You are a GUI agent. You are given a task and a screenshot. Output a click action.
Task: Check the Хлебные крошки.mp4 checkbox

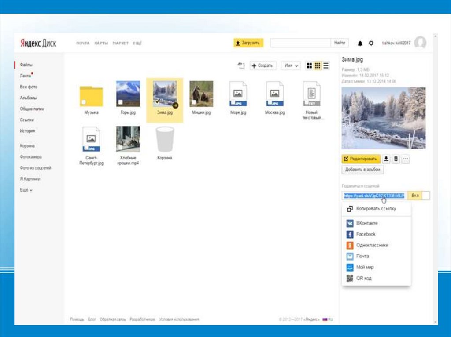[121, 147]
